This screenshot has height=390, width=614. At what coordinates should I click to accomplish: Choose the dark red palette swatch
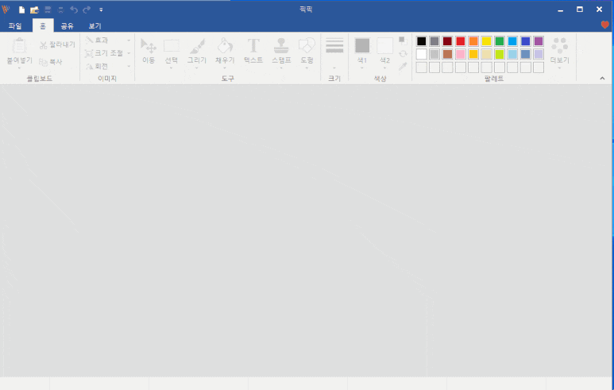[447, 41]
